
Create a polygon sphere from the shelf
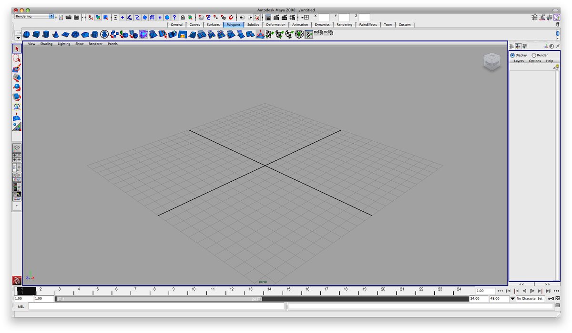point(28,34)
